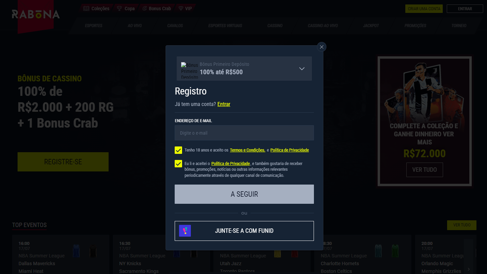Viewport: 487px width, 274px height.
Task: Click the Bônus Primeiro Depósito image icon
Action: [x=189, y=71]
